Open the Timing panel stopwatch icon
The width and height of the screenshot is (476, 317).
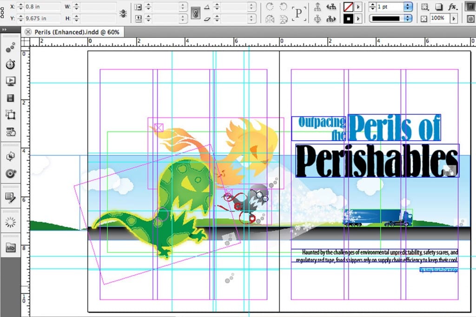(10, 64)
